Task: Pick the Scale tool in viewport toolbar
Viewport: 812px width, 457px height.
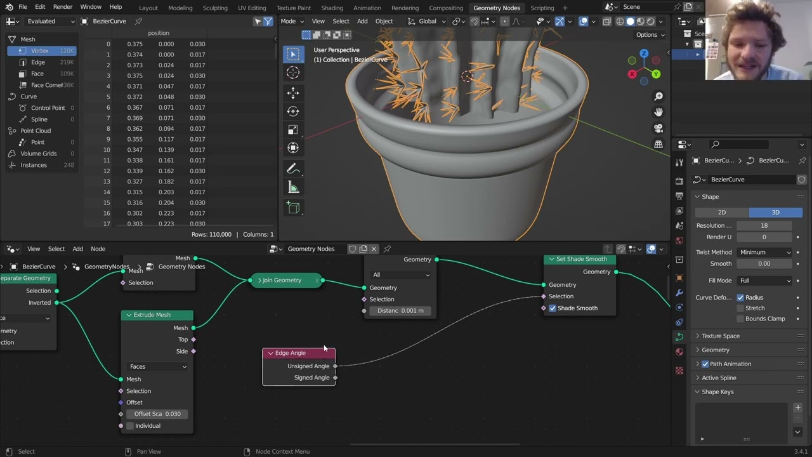Action: click(293, 129)
